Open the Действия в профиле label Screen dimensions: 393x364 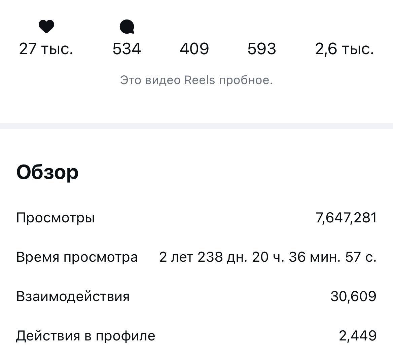86,336
